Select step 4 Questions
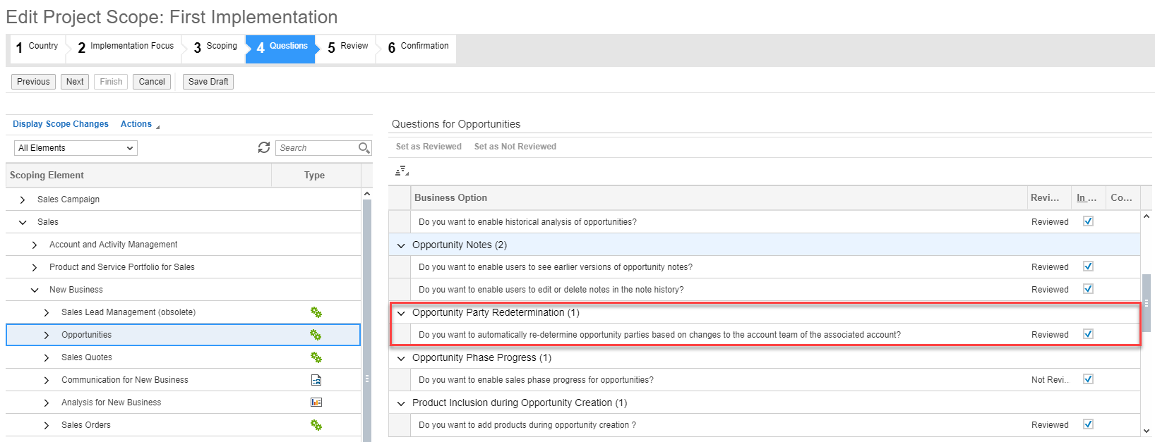Viewport: 1155px width, 442px height. pos(282,49)
